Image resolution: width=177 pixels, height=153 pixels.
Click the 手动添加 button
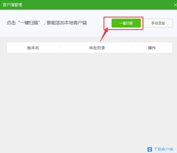click(158, 23)
